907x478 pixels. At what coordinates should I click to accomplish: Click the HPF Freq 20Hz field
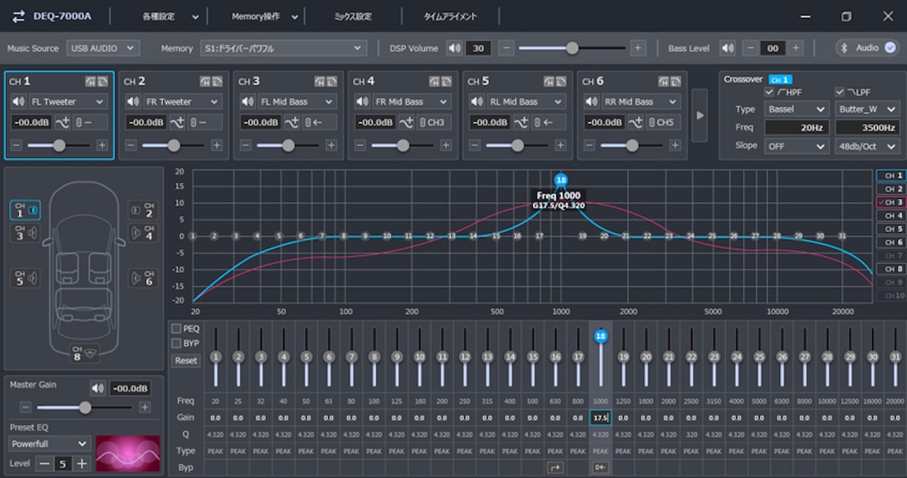(797, 128)
